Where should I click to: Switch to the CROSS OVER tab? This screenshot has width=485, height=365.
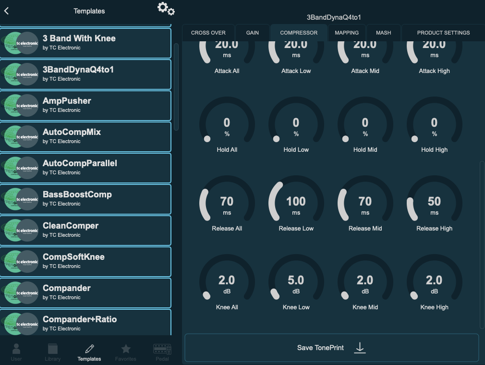208,33
